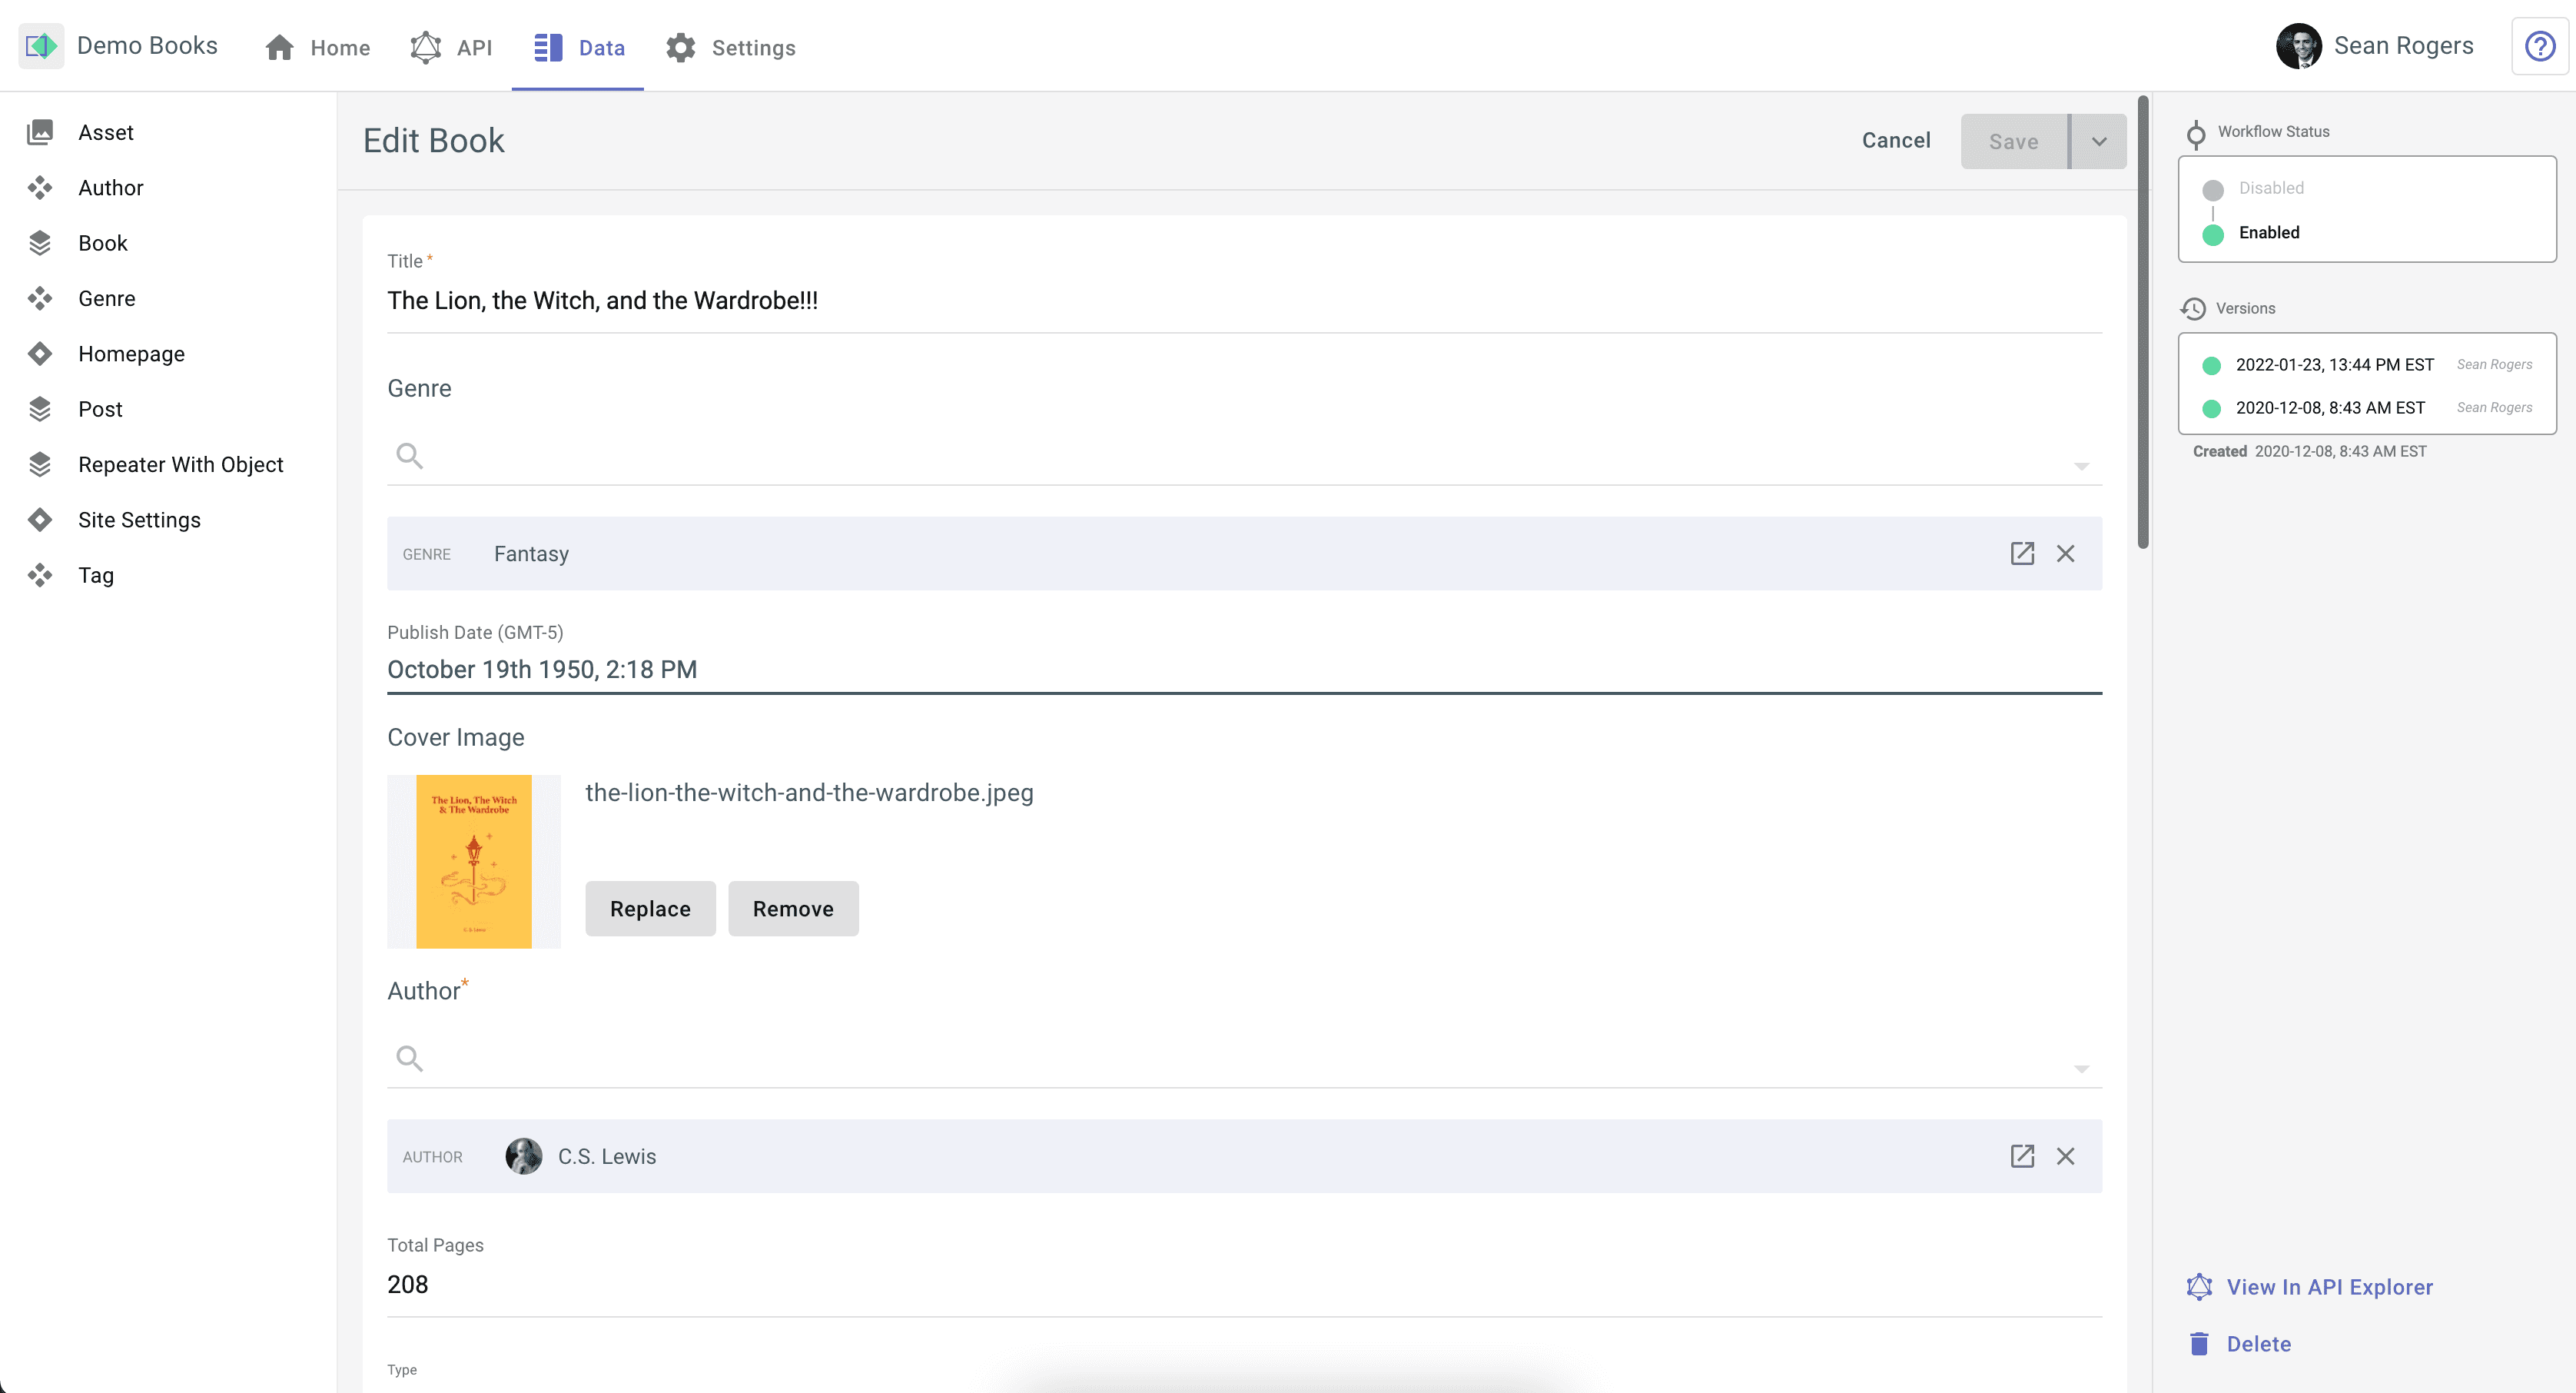The width and height of the screenshot is (2576, 1393).
Task: Open C.S. Lewis author in new window icon
Action: 2022,1156
